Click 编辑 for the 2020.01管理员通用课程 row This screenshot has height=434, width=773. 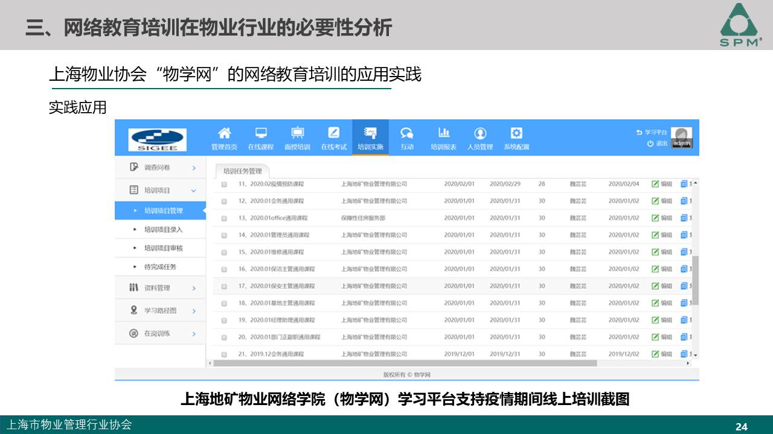662,235
